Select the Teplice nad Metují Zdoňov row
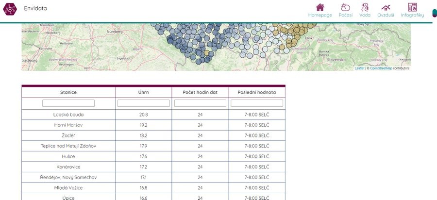437x200 pixels. [x=68, y=146]
